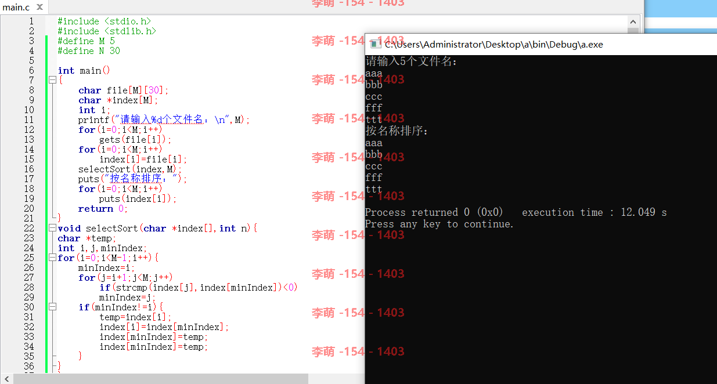
Task: Collapse the main() function fold marker
Action: (x=52, y=81)
